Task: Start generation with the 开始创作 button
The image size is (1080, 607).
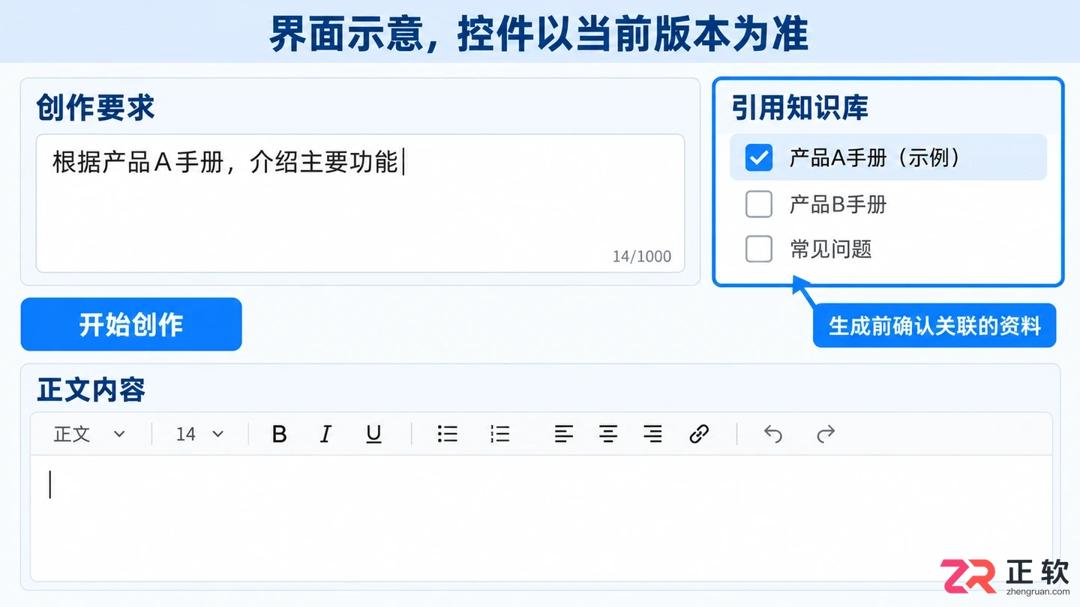Action: pyautogui.click(x=131, y=324)
